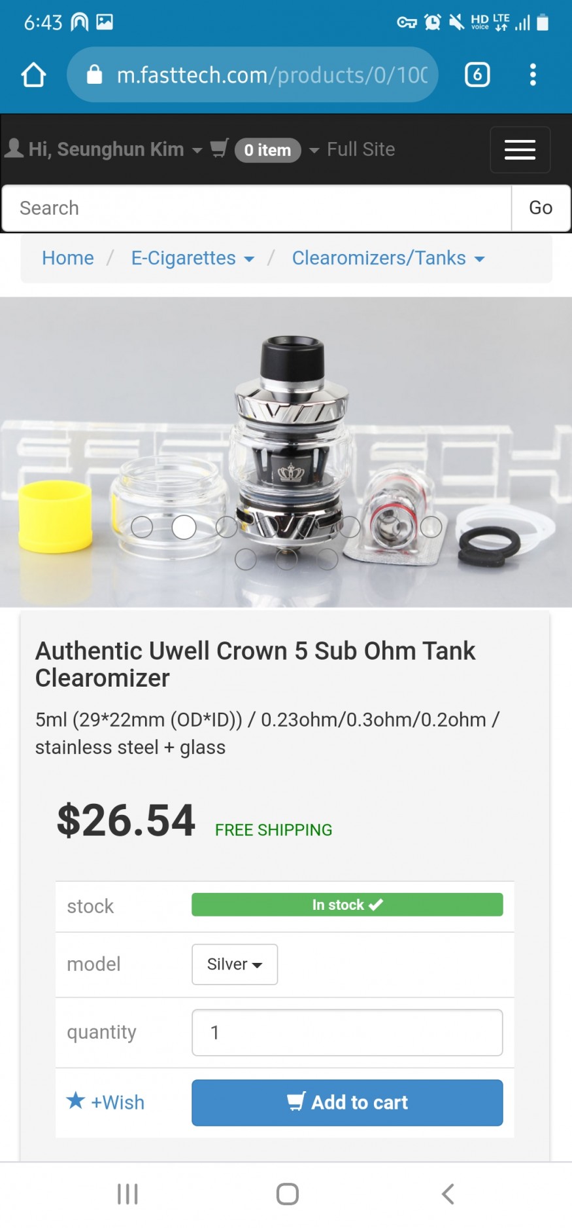The width and height of the screenshot is (572, 1228).
Task: Click the quantity input field
Action: [347, 1032]
